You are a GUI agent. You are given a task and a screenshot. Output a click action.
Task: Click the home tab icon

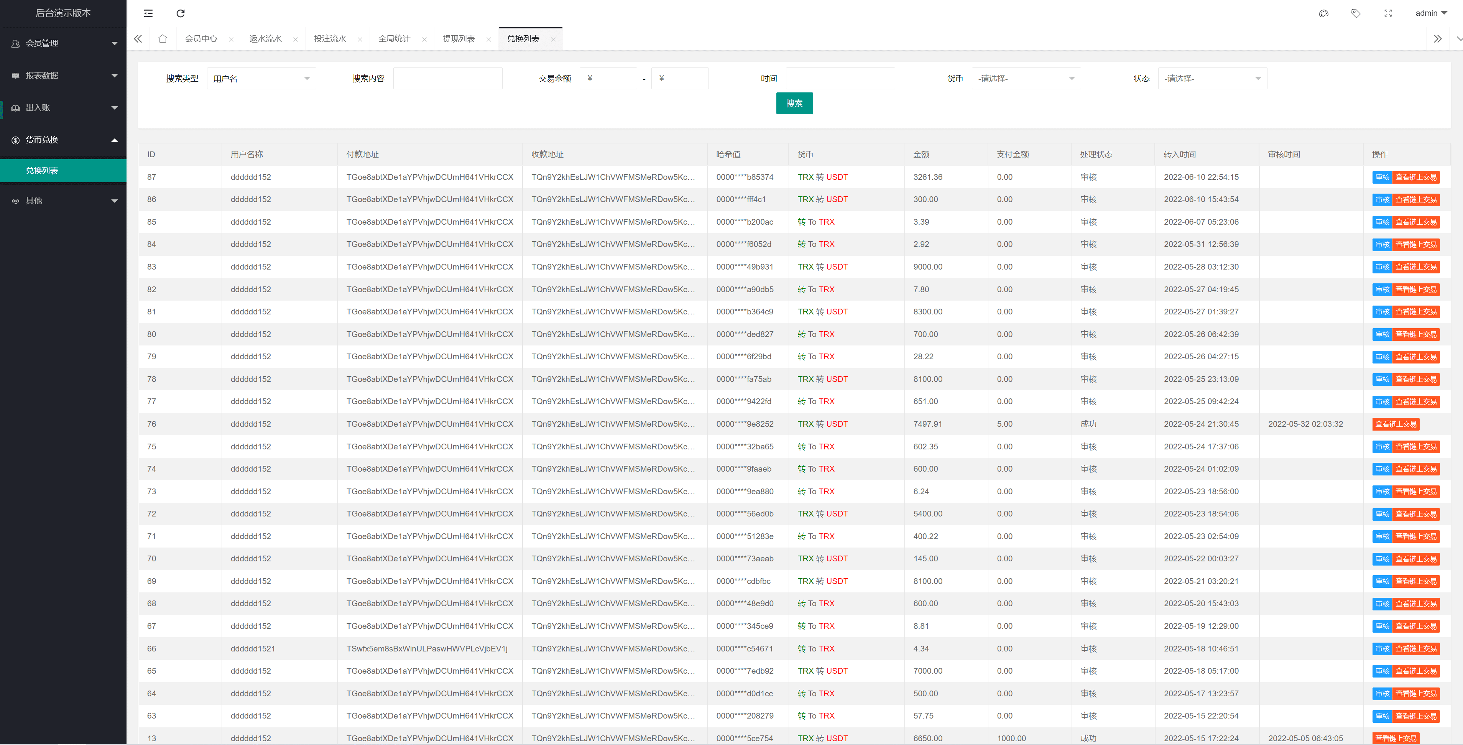163,39
